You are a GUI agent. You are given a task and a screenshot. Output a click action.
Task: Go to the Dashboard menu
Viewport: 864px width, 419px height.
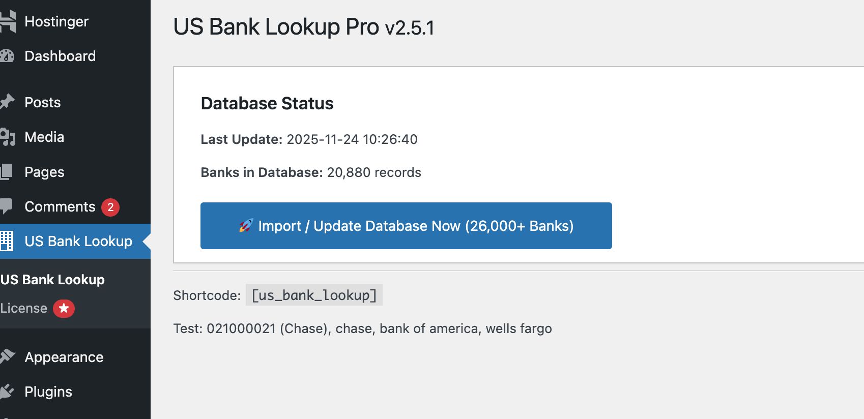[60, 56]
